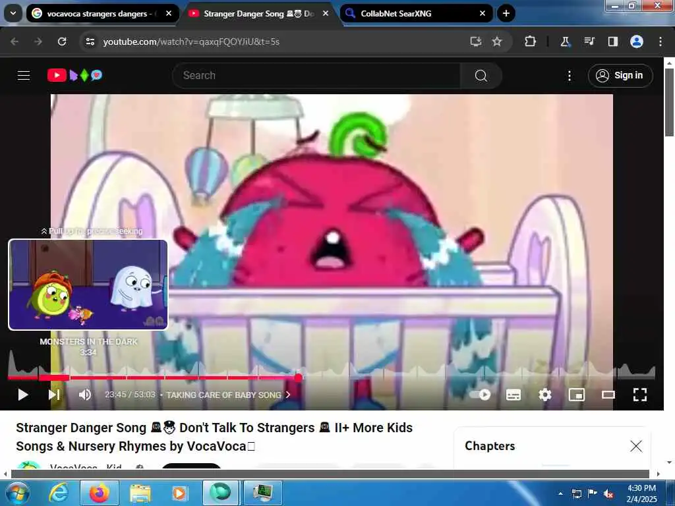Toggle subtitles/closed captions
Screen dimensions: 675x506
point(513,395)
